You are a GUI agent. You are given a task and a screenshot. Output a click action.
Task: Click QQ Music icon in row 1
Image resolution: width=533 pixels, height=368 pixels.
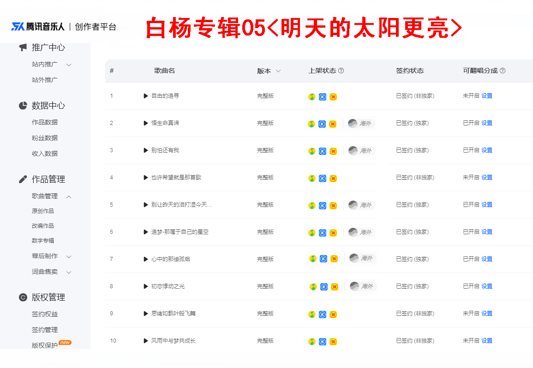(311, 97)
